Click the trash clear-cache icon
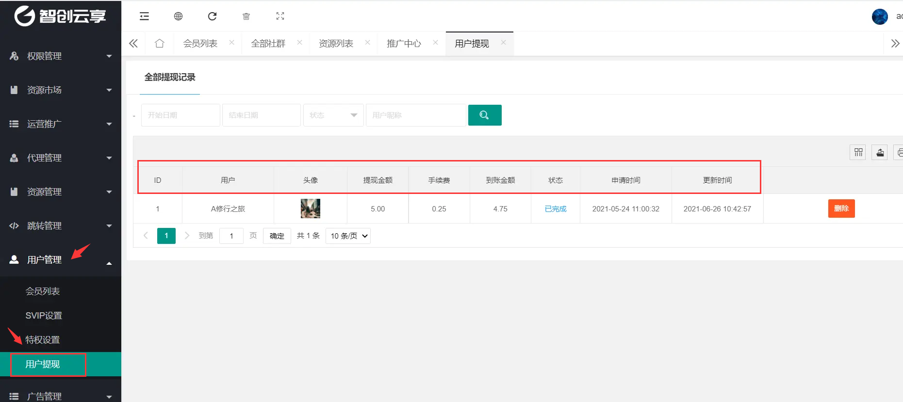Viewport: 903px width, 402px height. click(246, 16)
